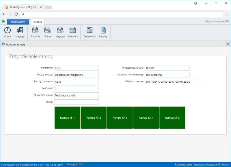Go forward in browser

coord(10,14)
